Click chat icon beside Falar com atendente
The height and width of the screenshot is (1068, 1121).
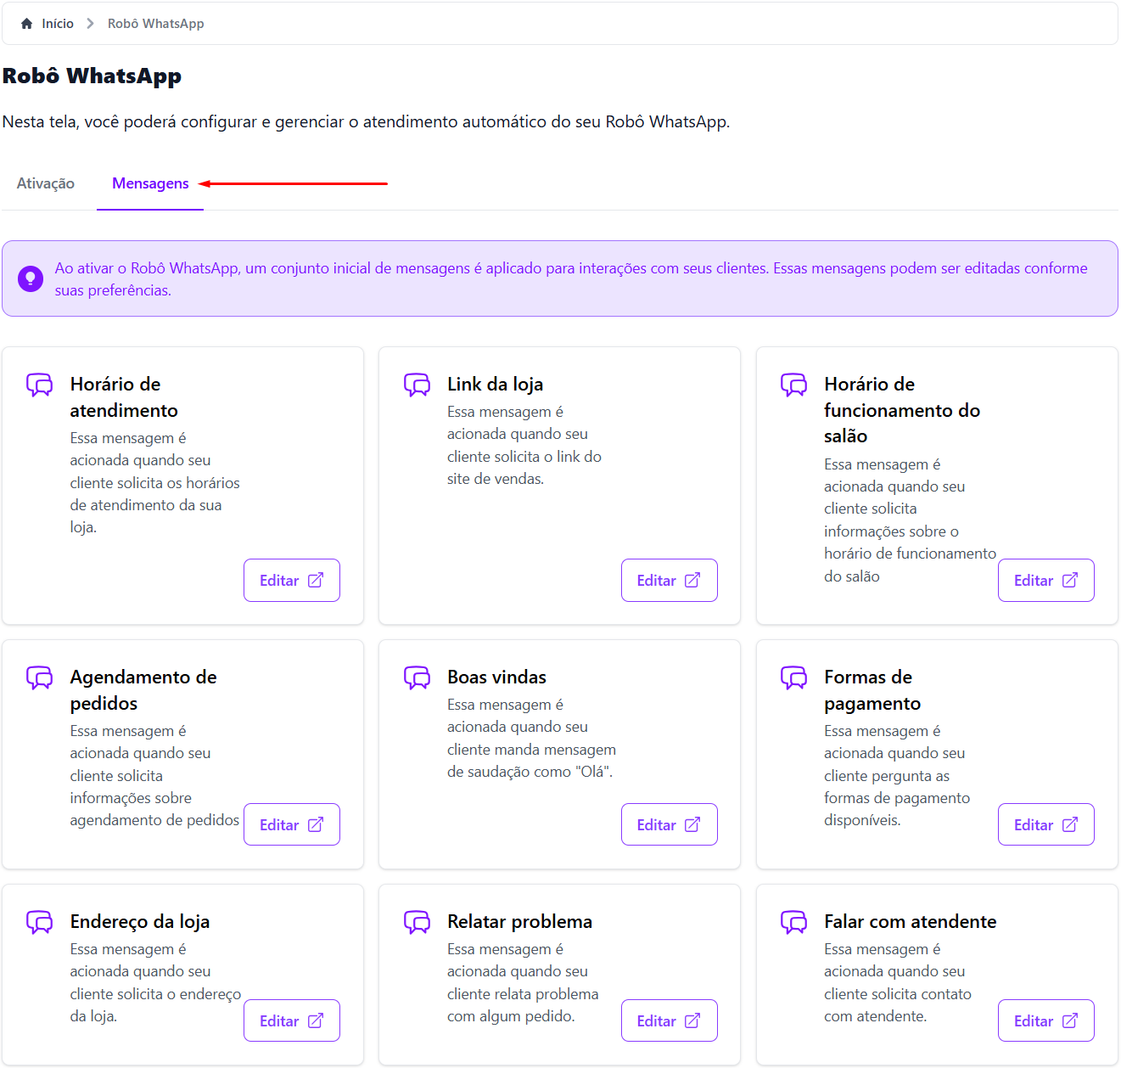[x=793, y=922]
